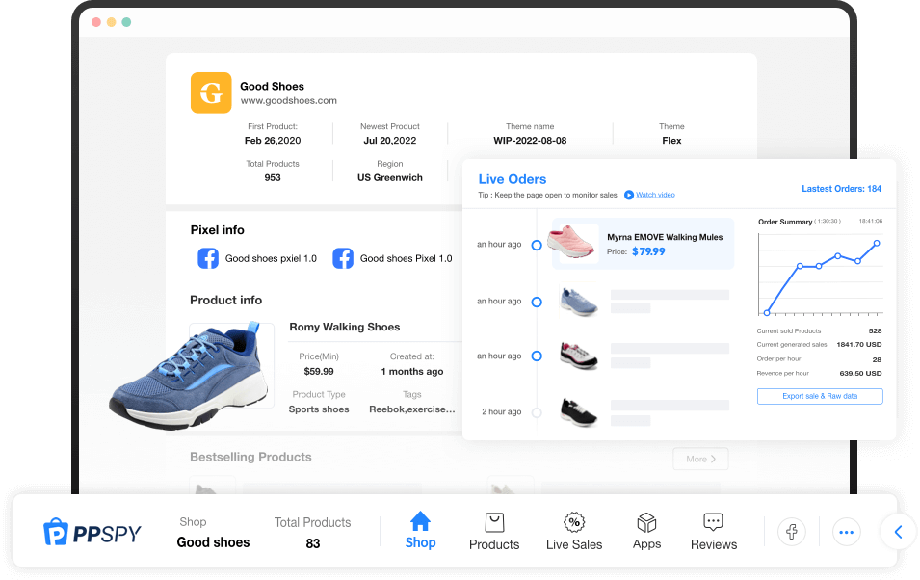
Task: Click the Reviews speech bubble icon
Action: click(713, 522)
